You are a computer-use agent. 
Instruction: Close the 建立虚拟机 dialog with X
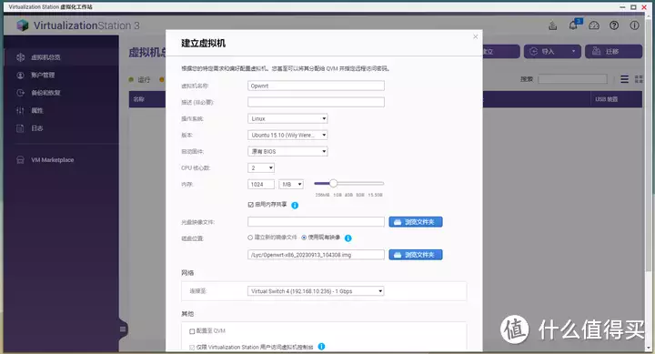pos(476,36)
